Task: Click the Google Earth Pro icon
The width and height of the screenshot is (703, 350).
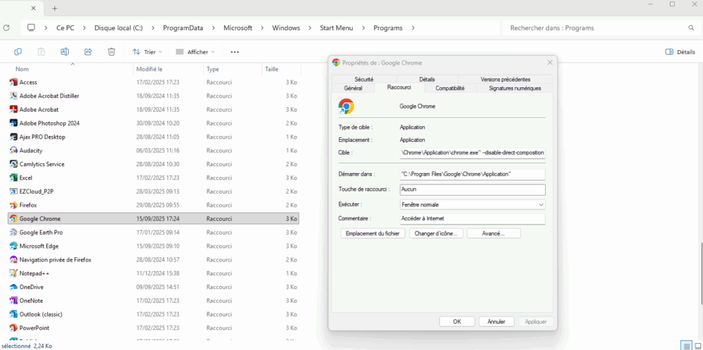Action: [14, 233]
